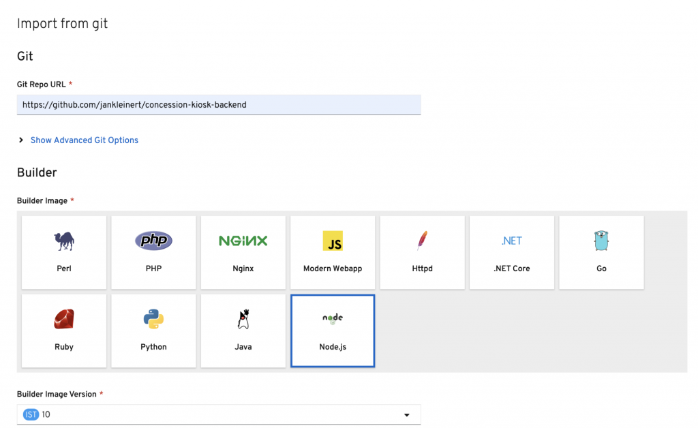Pick the Nginx logo tile
The width and height of the screenshot is (698, 428).
243,241
